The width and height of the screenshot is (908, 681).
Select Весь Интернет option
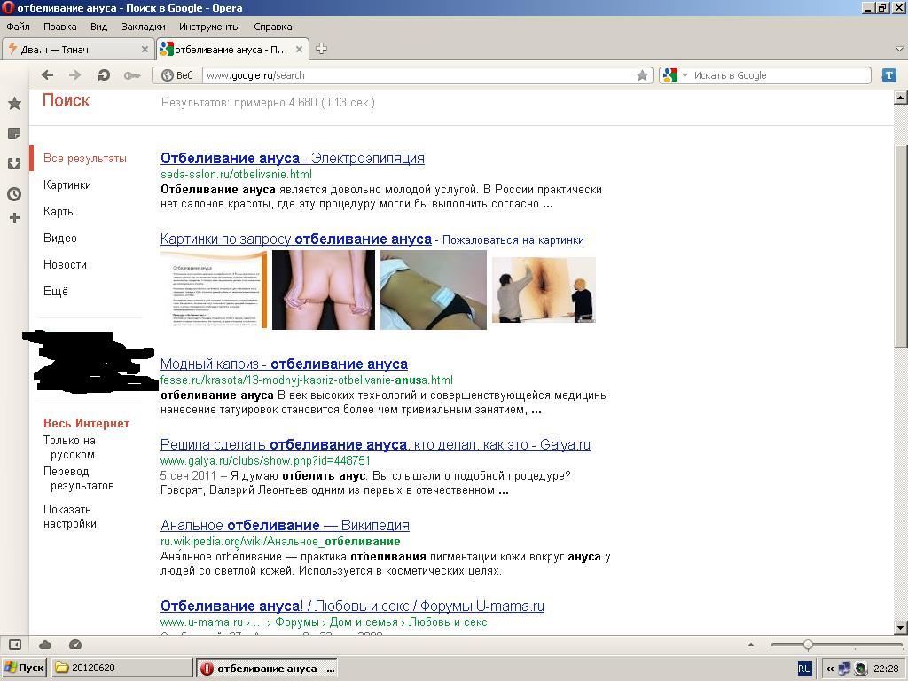click(86, 424)
